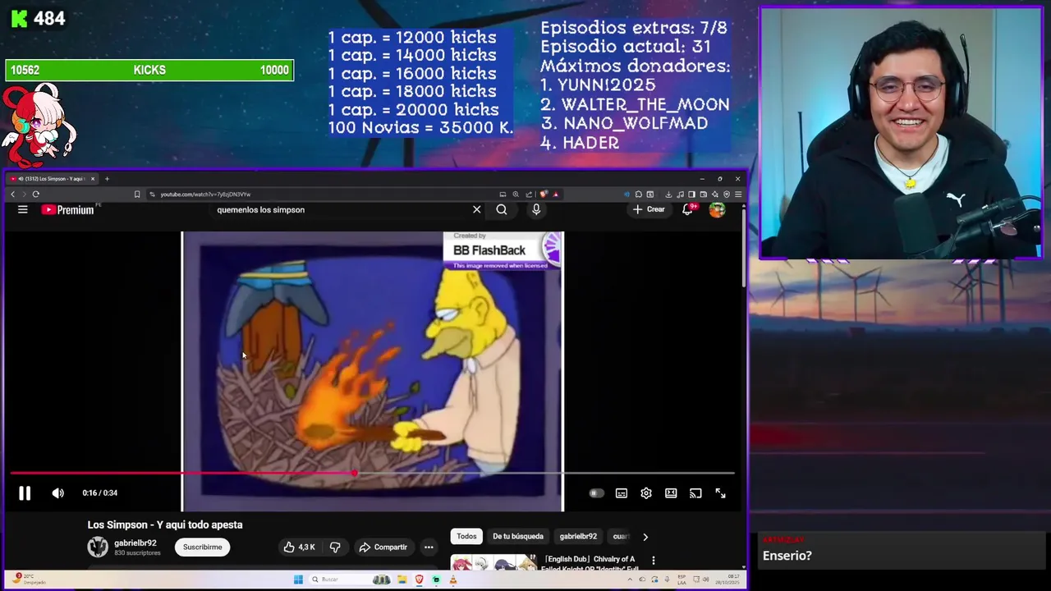
Task: Click the Compartir share button
Action: pyautogui.click(x=383, y=547)
